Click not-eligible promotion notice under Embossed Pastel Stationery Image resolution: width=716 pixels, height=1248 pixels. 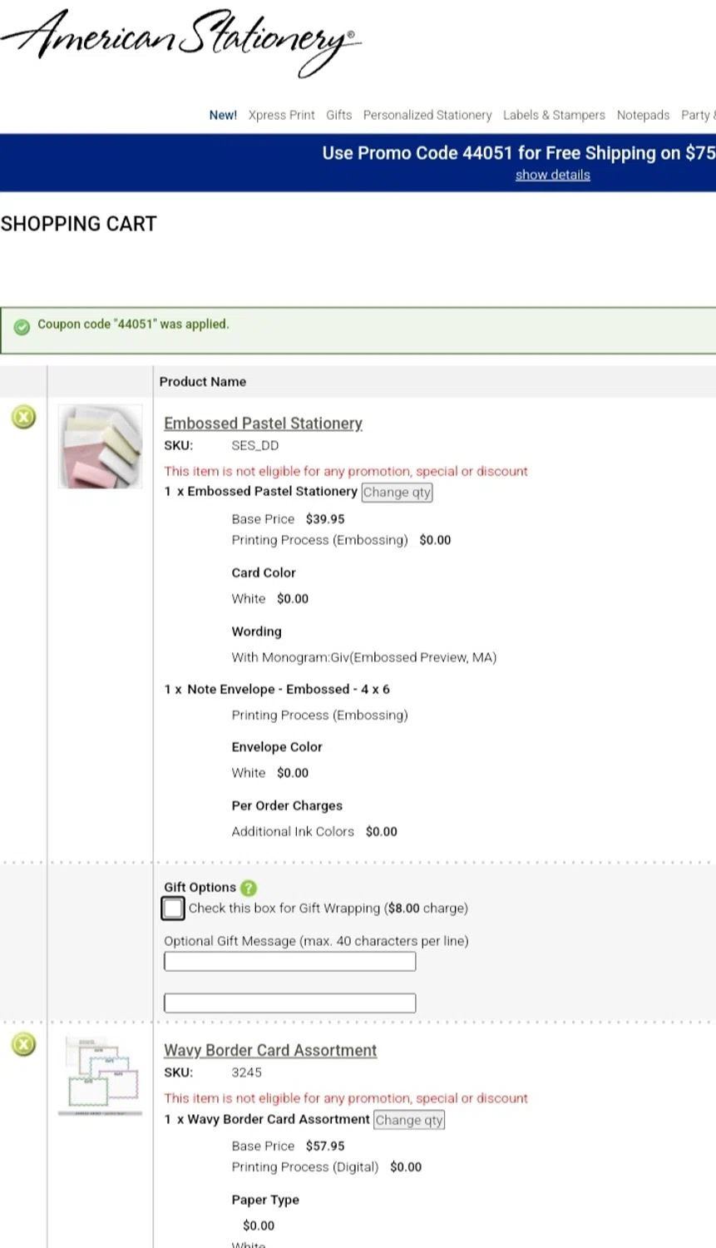[346, 471]
